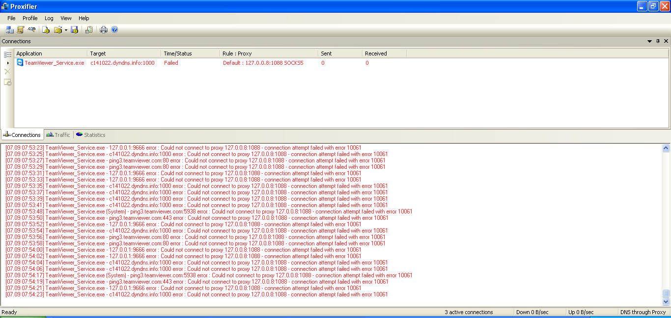Minimize the Proxifier window
The width and height of the screenshot is (671, 318).
[x=643, y=6]
